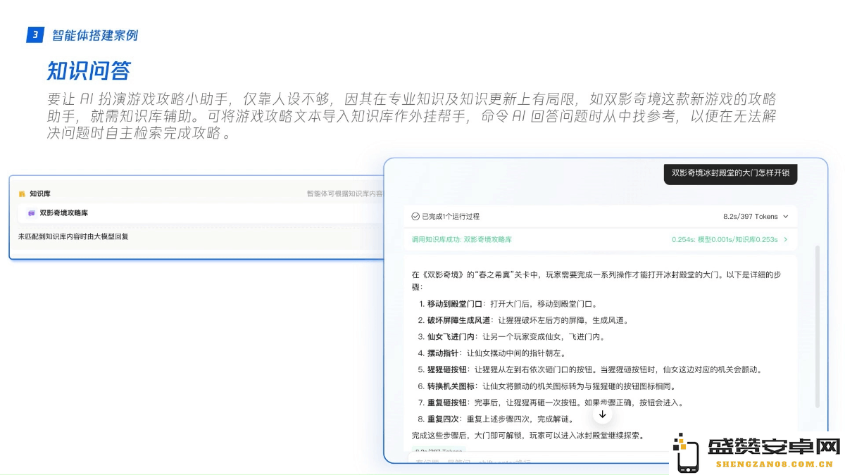Expand the 8.2s/397 Tokens chevron
Viewport: 845px width, 475px height.
(x=786, y=217)
